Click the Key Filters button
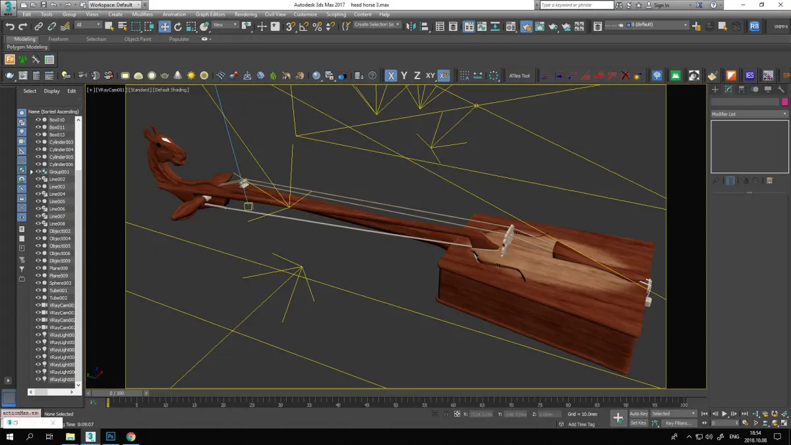The height and width of the screenshot is (445, 791). pyautogui.click(x=678, y=423)
